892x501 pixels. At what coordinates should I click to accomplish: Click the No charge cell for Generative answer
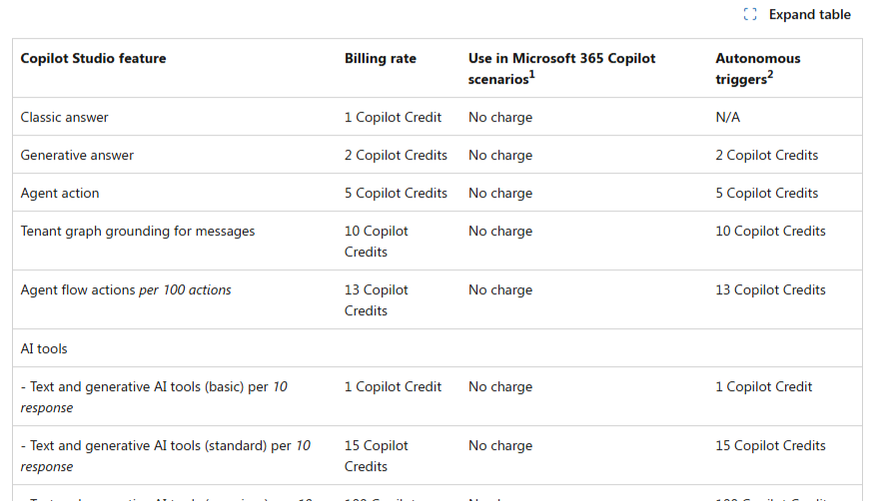500,156
